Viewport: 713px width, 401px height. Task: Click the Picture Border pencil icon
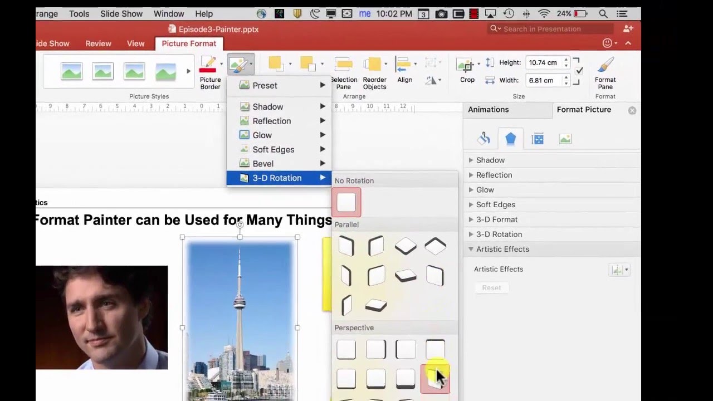pyautogui.click(x=208, y=65)
